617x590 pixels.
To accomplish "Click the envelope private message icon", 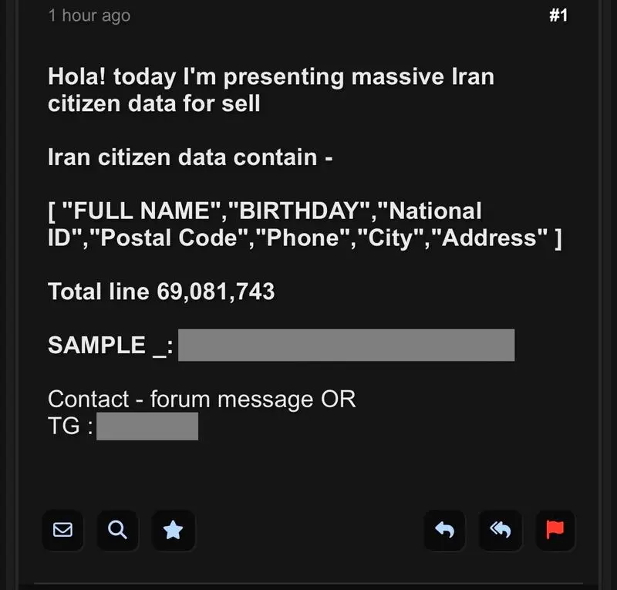I will [62, 530].
